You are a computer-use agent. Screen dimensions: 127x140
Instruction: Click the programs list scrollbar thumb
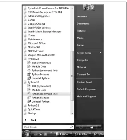[x=72, y=76]
